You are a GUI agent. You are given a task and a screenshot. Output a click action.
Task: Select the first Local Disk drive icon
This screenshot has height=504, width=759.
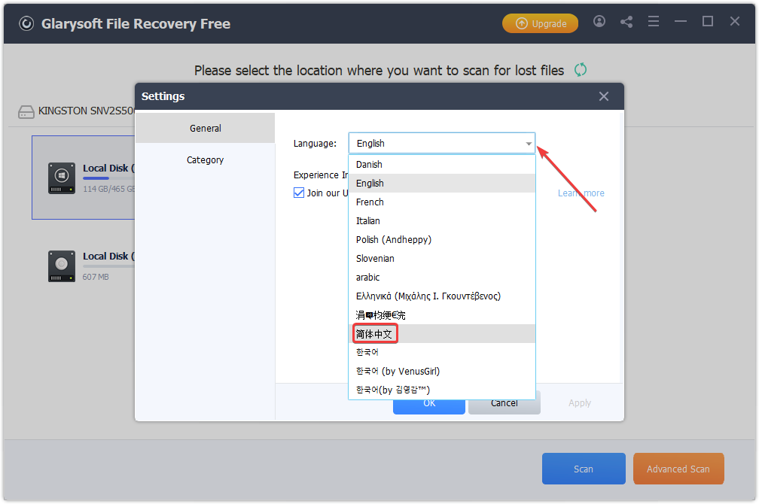(x=61, y=178)
